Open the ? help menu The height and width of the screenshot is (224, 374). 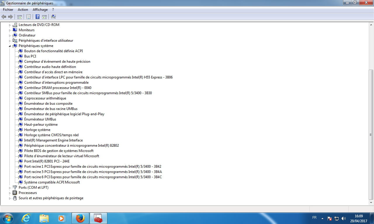pyautogui.click(x=53, y=10)
